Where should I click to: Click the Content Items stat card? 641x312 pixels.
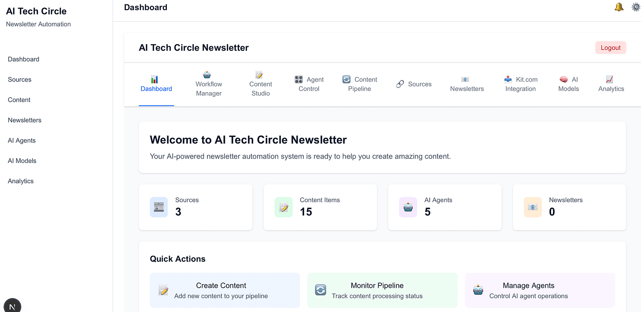click(320, 207)
